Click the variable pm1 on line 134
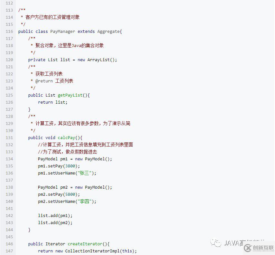This screenshot has width=275, height=255. coord(65,159)
